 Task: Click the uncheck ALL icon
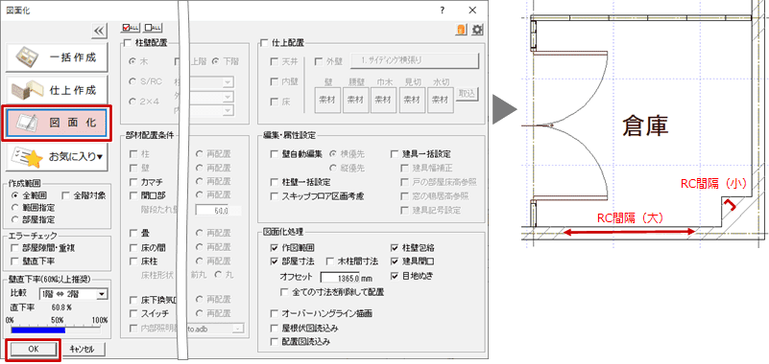point(154,28)
